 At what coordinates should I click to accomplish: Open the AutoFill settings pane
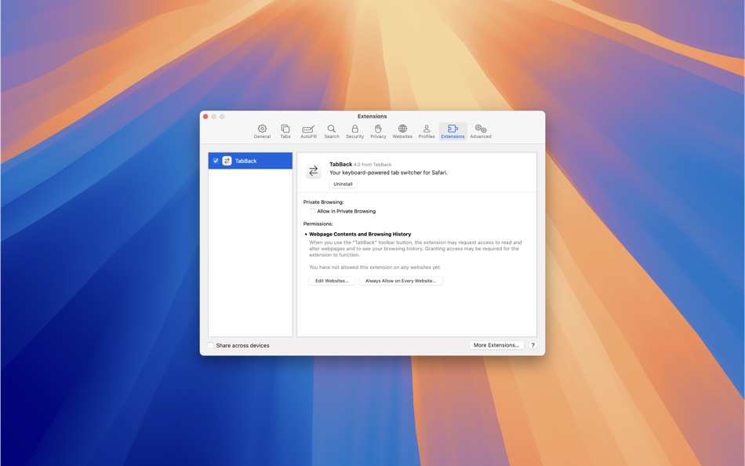[308, 131]
